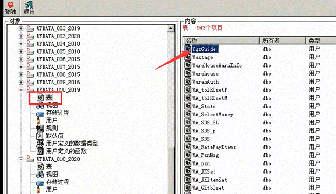Sort by the 所有者 column header
This screenshot has height=194, width=336.
(283, 41)
